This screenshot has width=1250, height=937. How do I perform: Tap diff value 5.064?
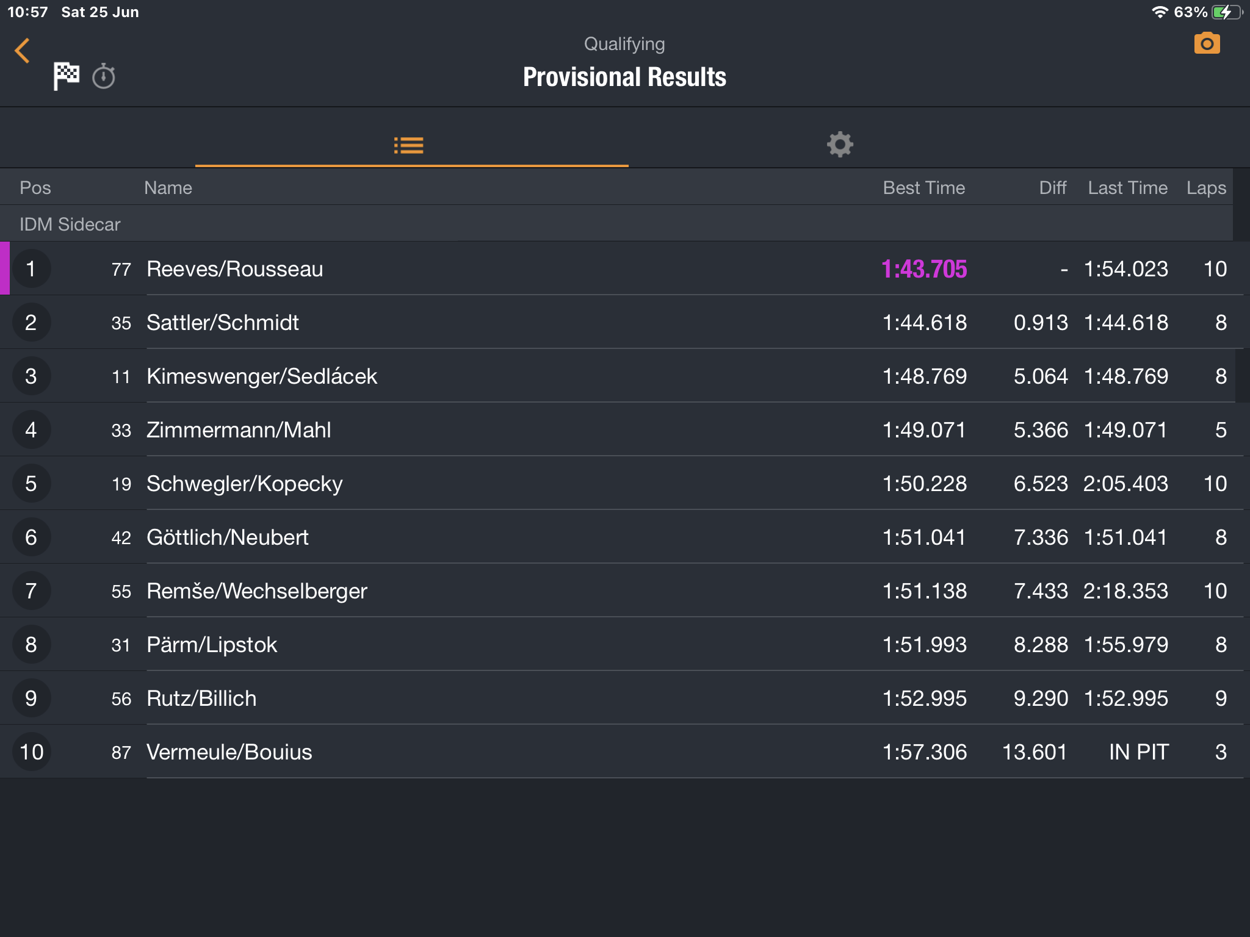(1041, 376)
